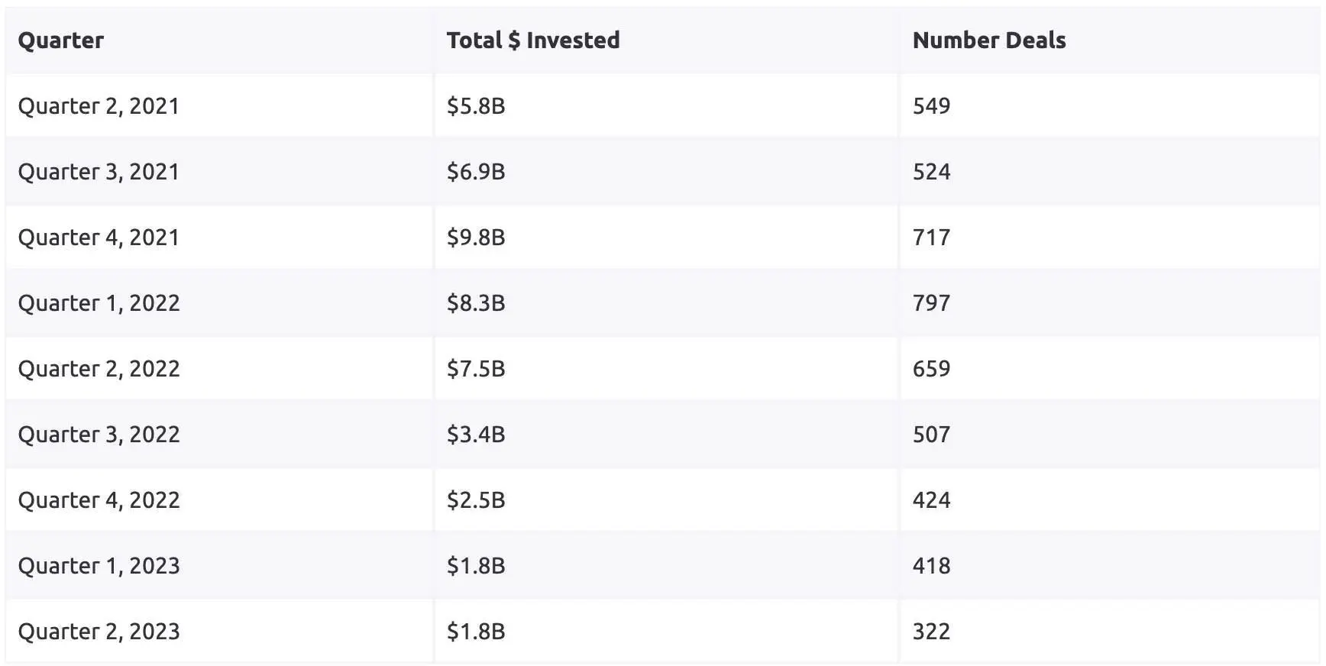Select the Quarter 1, 2022 row label

coord(99,303)
